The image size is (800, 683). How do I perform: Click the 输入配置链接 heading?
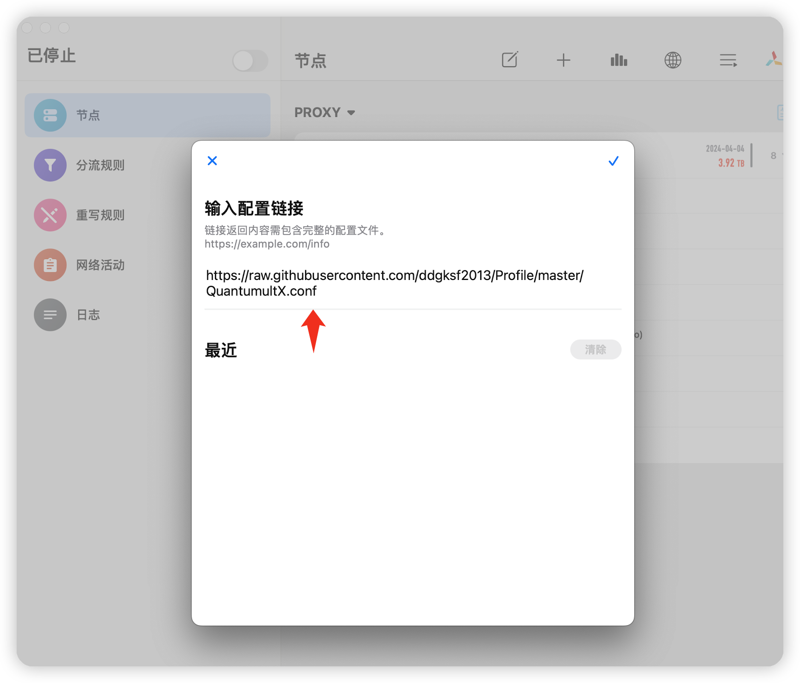pyautogui.click(x=254, y=209)
